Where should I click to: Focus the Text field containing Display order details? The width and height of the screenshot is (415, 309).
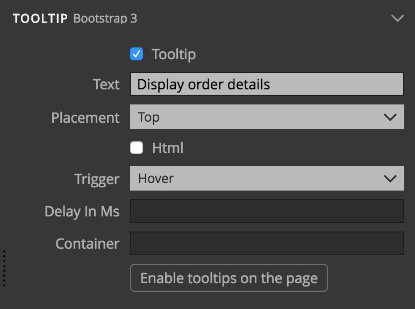point(267,84)
